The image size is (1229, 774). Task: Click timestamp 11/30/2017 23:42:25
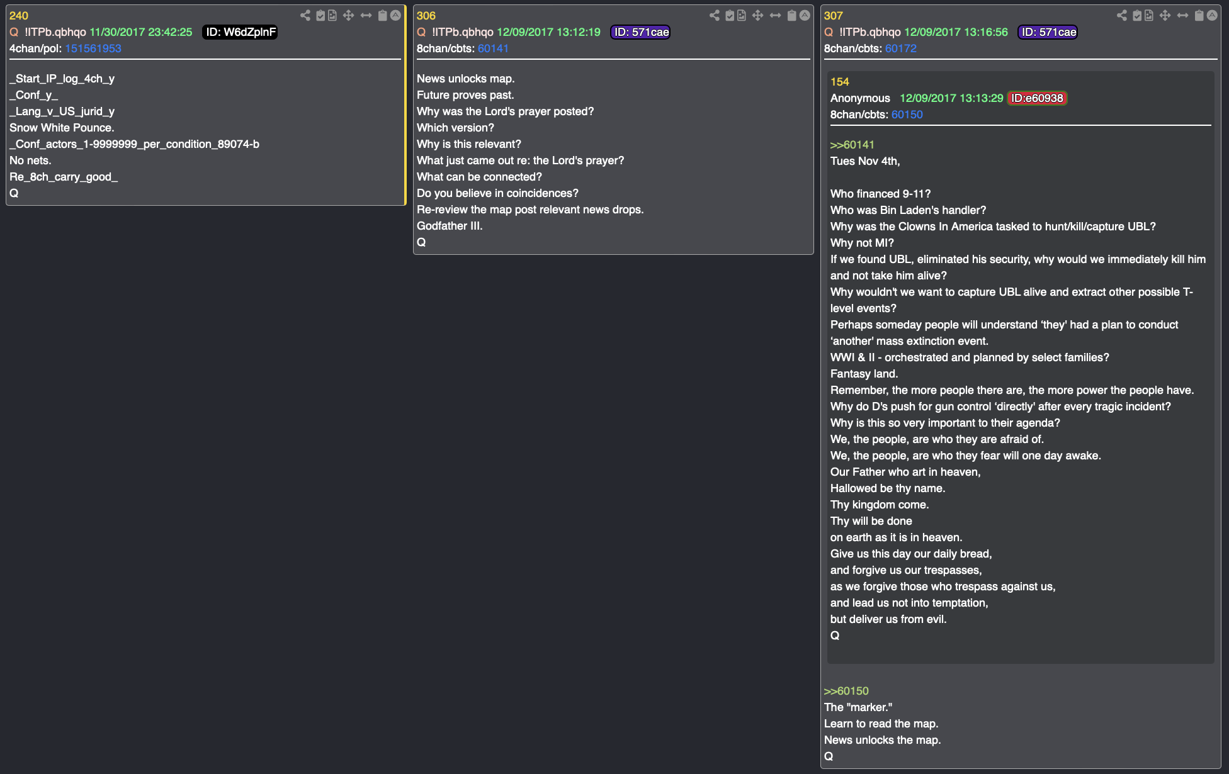point(141,32)
